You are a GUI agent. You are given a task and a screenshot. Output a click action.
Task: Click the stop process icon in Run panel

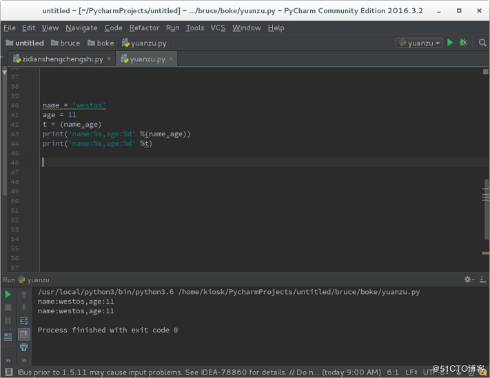8,307
